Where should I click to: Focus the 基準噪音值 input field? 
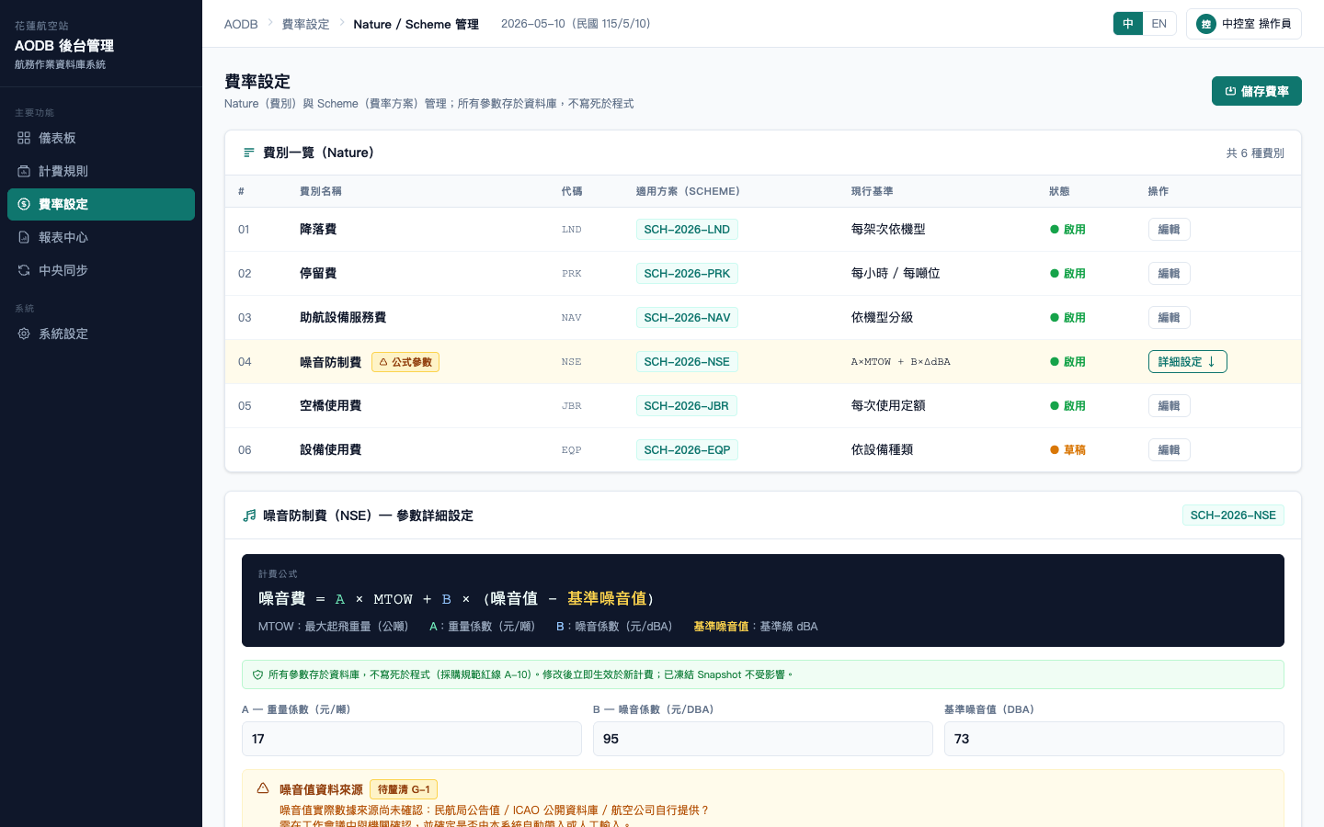point(1114,739)
